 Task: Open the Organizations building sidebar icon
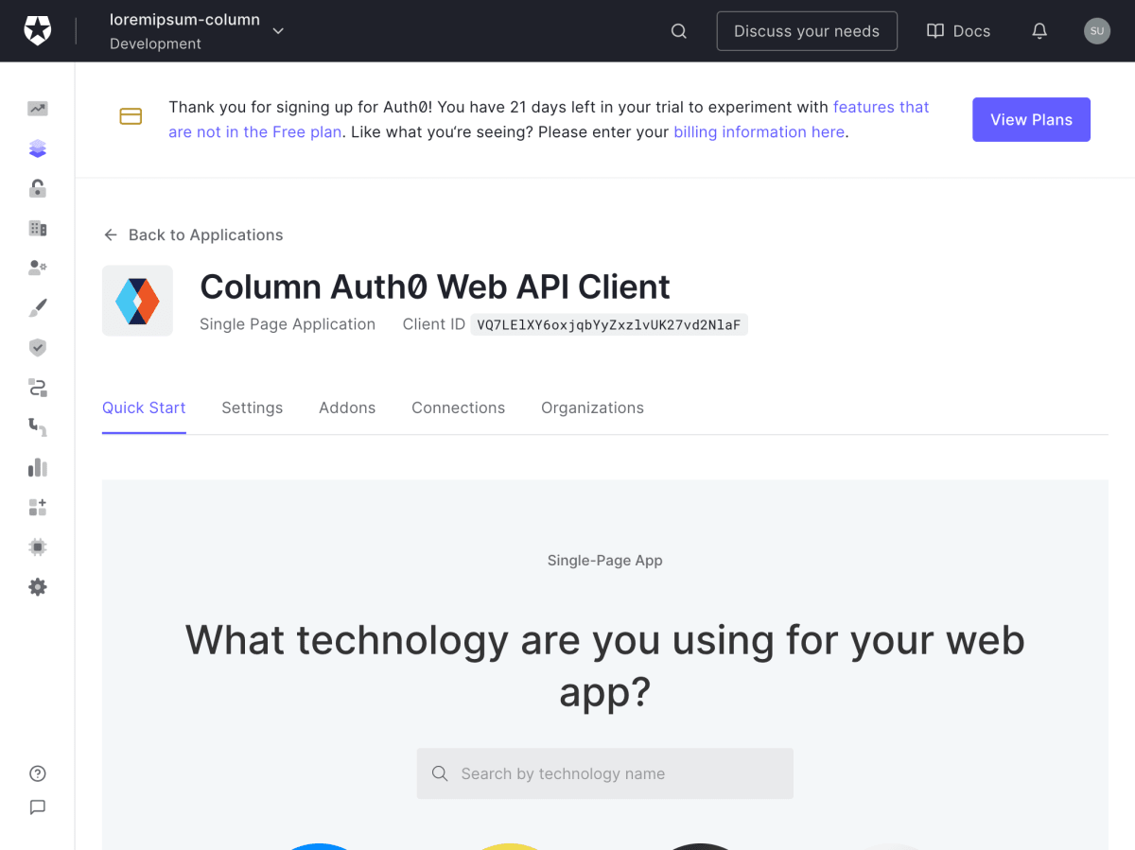pyautogui.click(x=38, y=228)
